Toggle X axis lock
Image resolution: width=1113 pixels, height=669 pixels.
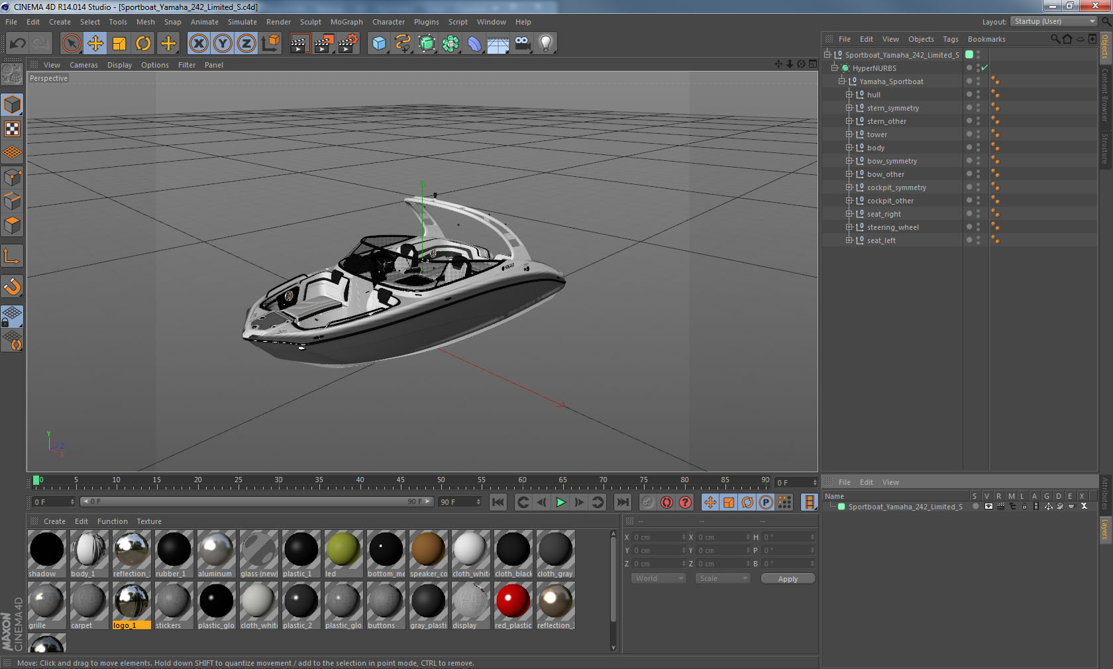click(x=198, y=44)
